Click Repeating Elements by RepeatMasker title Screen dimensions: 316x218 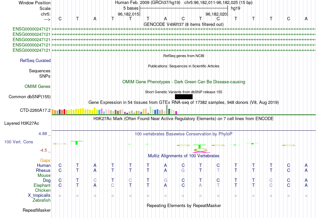pyautogui.click(x=184, y=205)
